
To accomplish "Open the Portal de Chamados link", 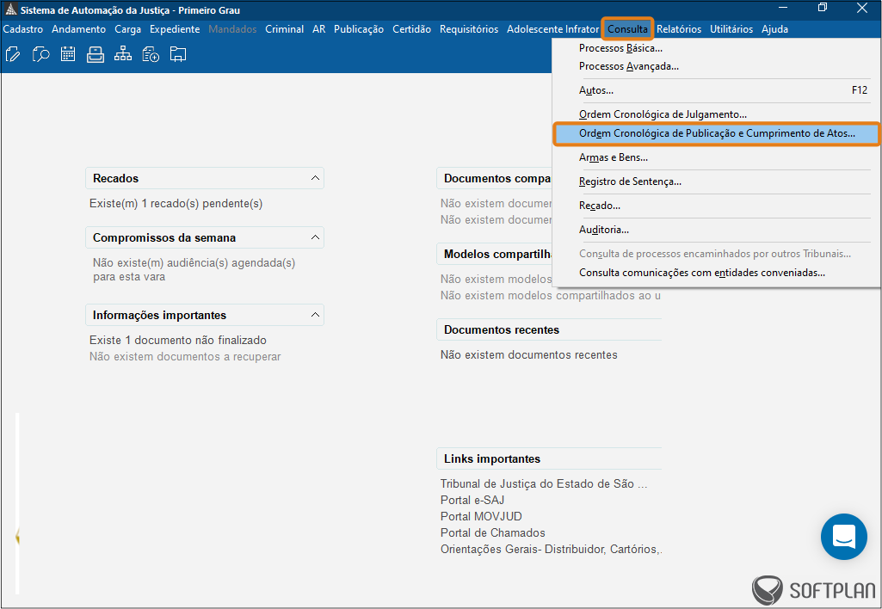I will coord(493,532).
